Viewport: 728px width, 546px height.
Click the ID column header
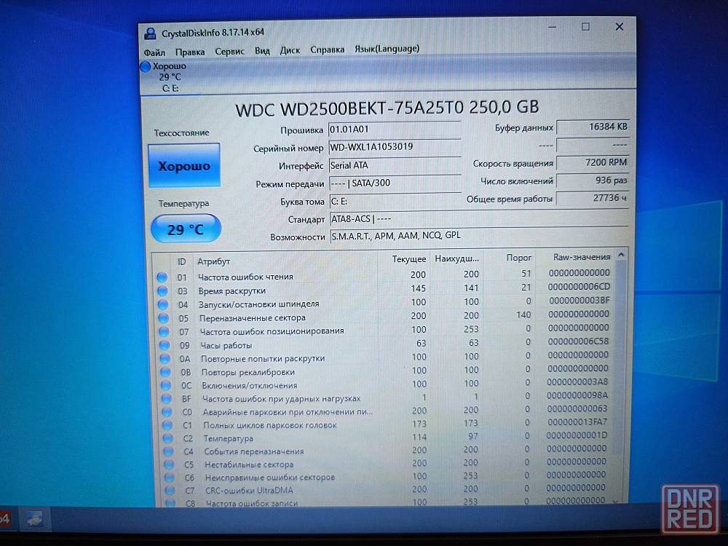181,262
